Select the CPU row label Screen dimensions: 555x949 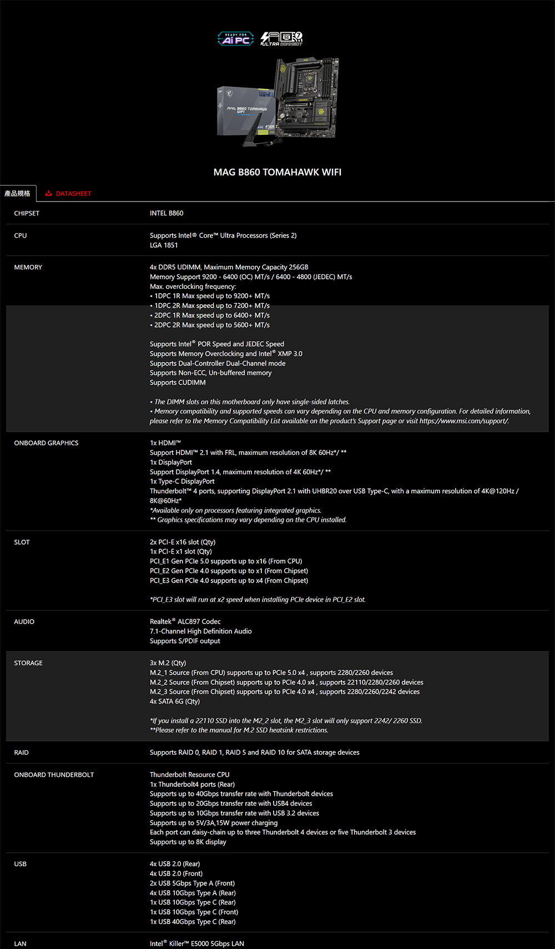point(21,235)
